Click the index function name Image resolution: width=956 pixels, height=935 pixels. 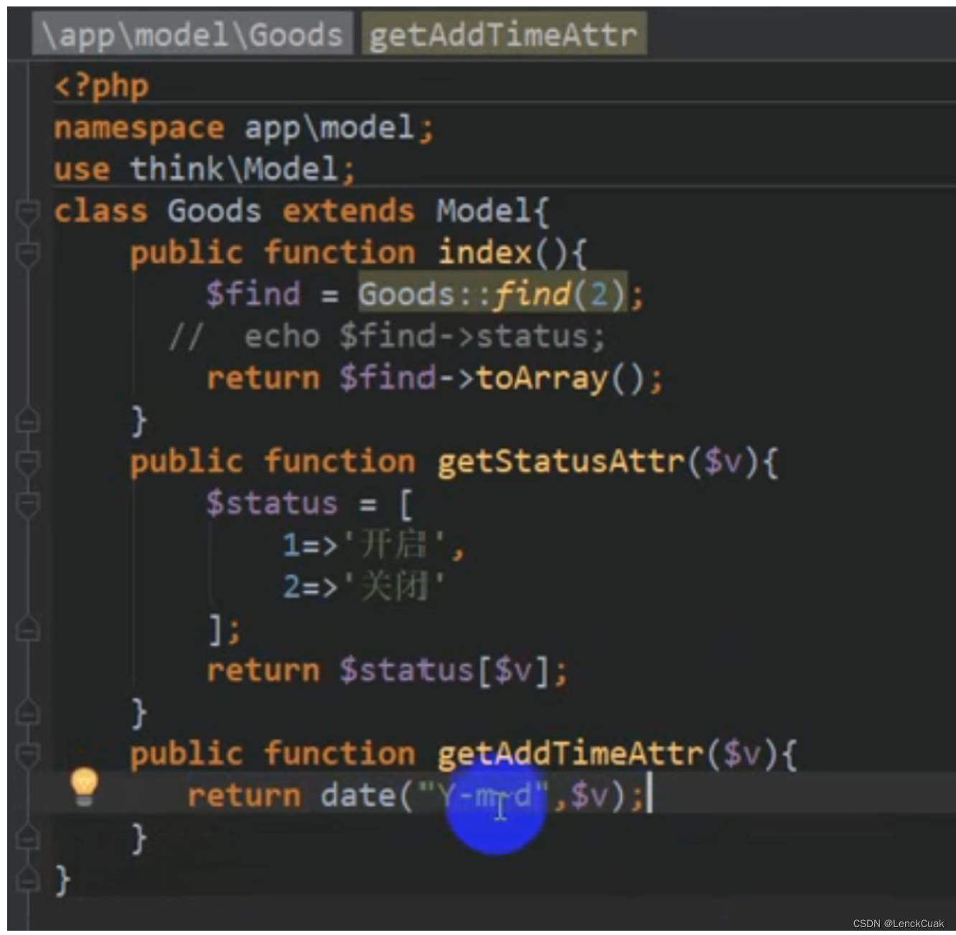click(x=484, y=253)
